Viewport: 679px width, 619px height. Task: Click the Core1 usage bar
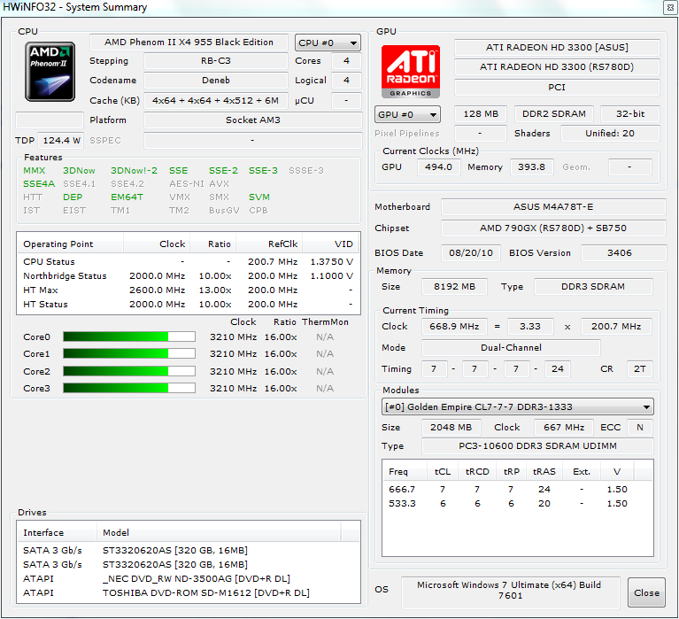[x=129, y=354]
